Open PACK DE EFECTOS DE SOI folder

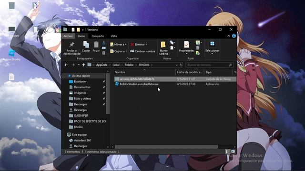(90, 122)
